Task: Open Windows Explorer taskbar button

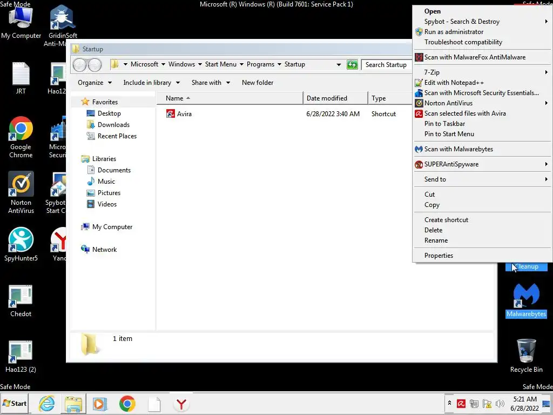Action: click(x=73, y=403)
